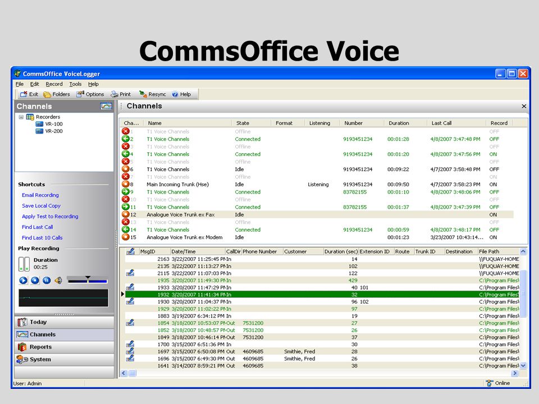This screenshot has width=539, height=404.
Task: Sort by the Last Call column header
Action: pos(456,123)
